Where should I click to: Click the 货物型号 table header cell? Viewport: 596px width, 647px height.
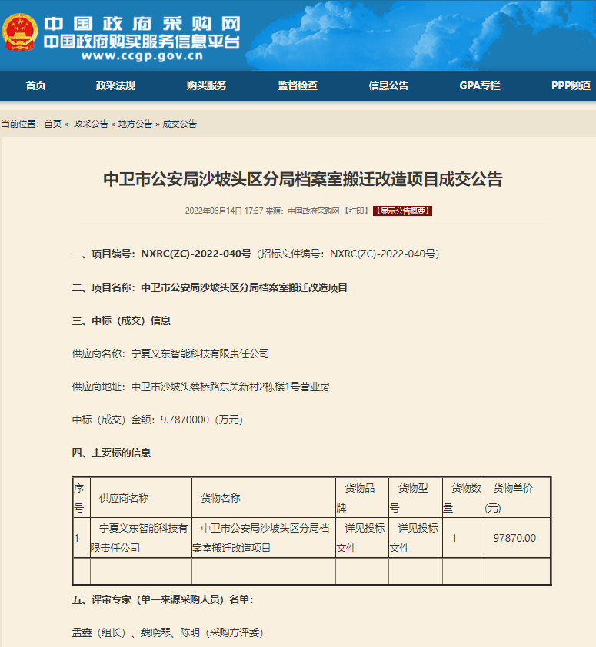click(415, 498)
